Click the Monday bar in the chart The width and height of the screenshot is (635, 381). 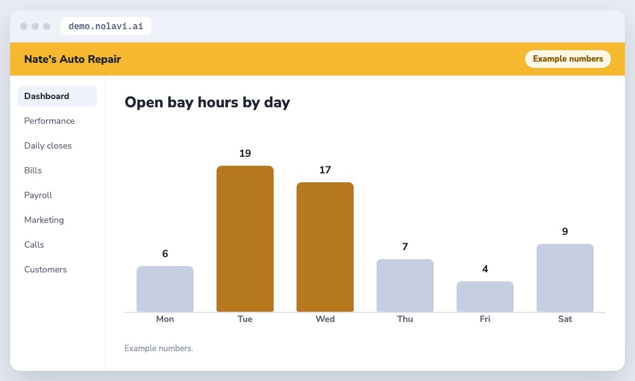click(x=165, y=289)
